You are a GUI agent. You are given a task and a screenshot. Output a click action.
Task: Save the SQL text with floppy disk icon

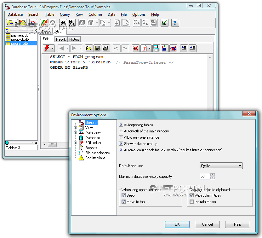97,49
